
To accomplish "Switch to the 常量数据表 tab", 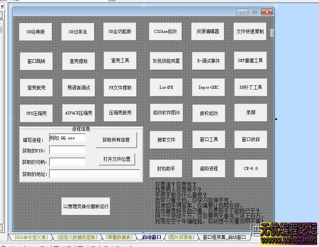I will tap(119, 237).
